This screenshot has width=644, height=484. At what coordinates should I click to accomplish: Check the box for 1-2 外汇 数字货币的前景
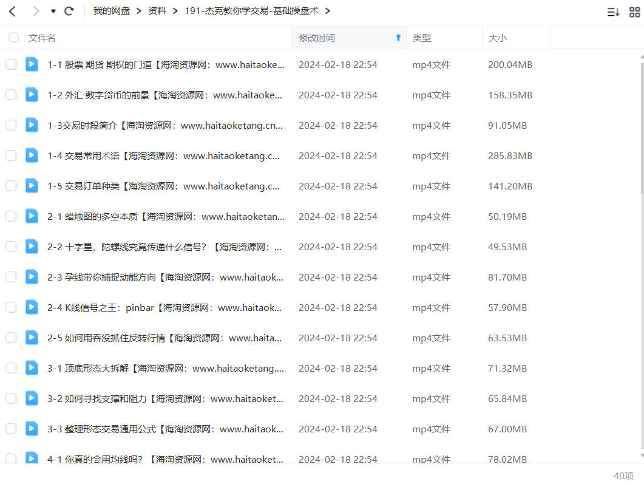11,95
